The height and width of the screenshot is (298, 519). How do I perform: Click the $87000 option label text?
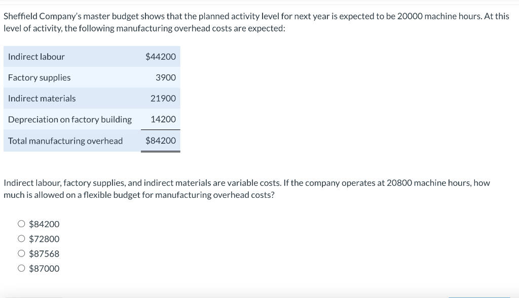[x=44, y=268]
